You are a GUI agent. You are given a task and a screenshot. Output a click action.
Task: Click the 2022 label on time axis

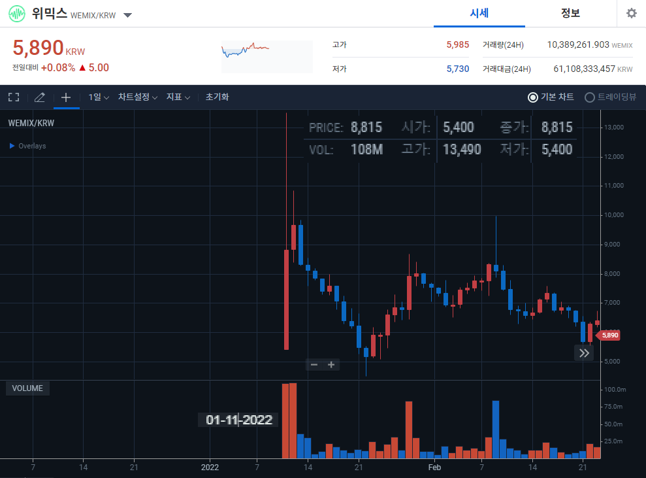[210, 468]
